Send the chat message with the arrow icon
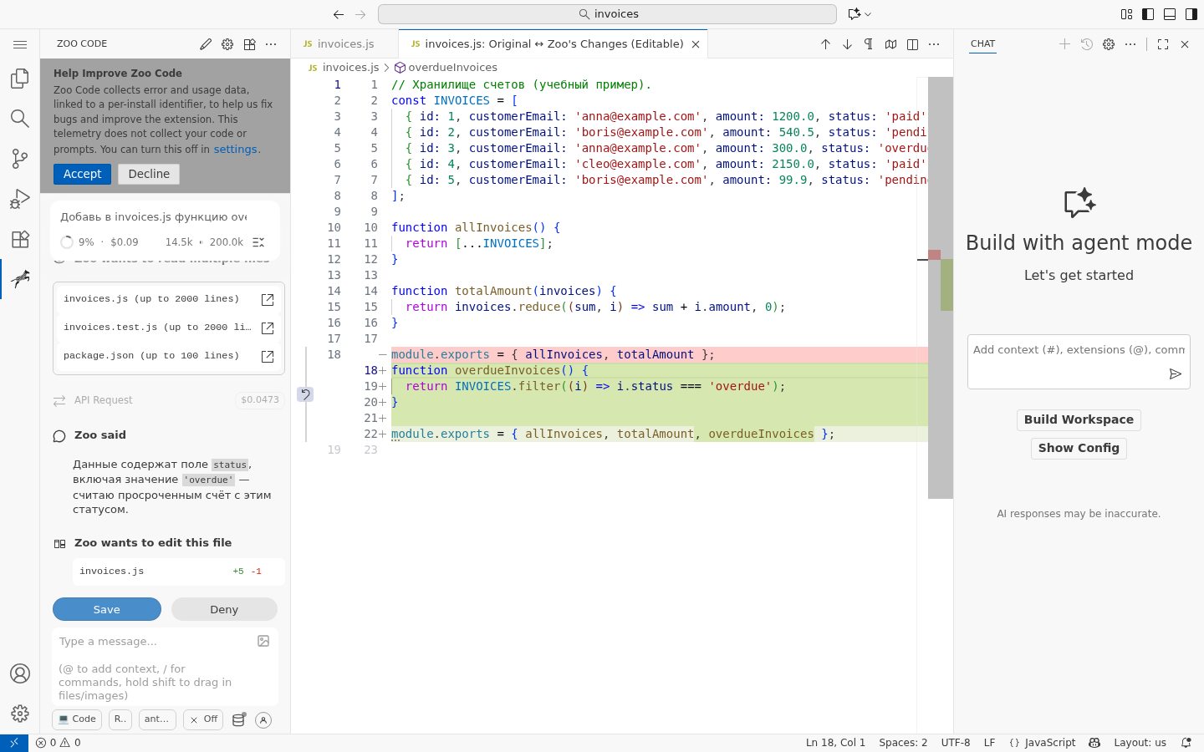1204x752 pixels. (x=1175, y=374)
